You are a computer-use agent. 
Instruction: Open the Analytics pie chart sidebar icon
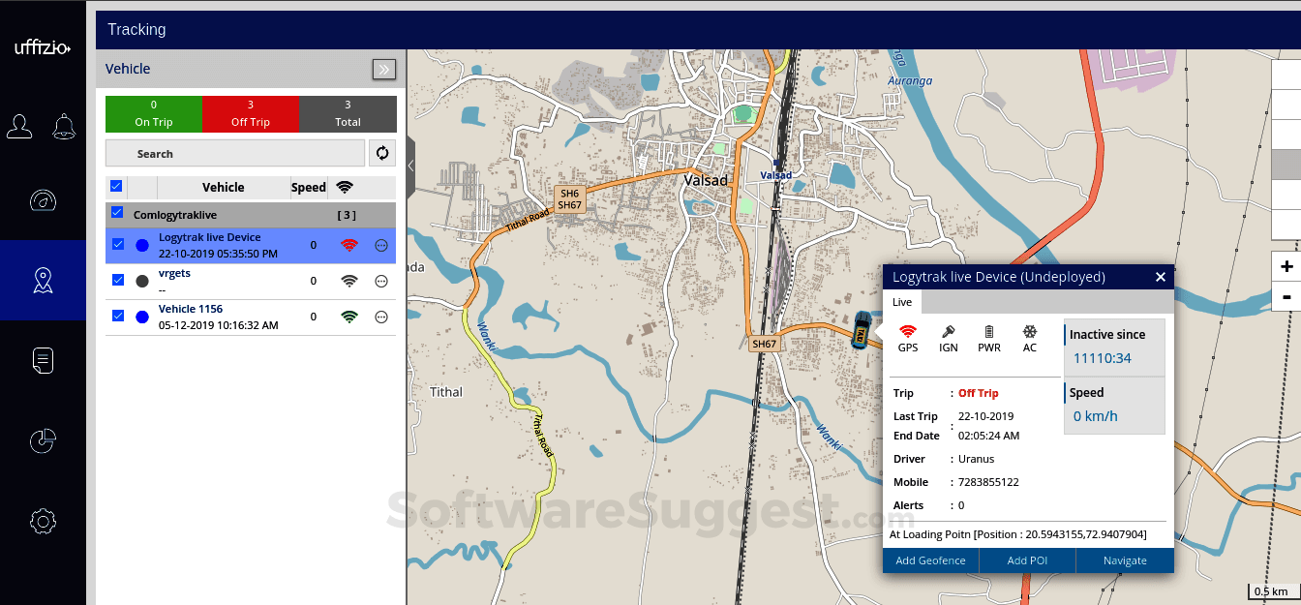42,440
